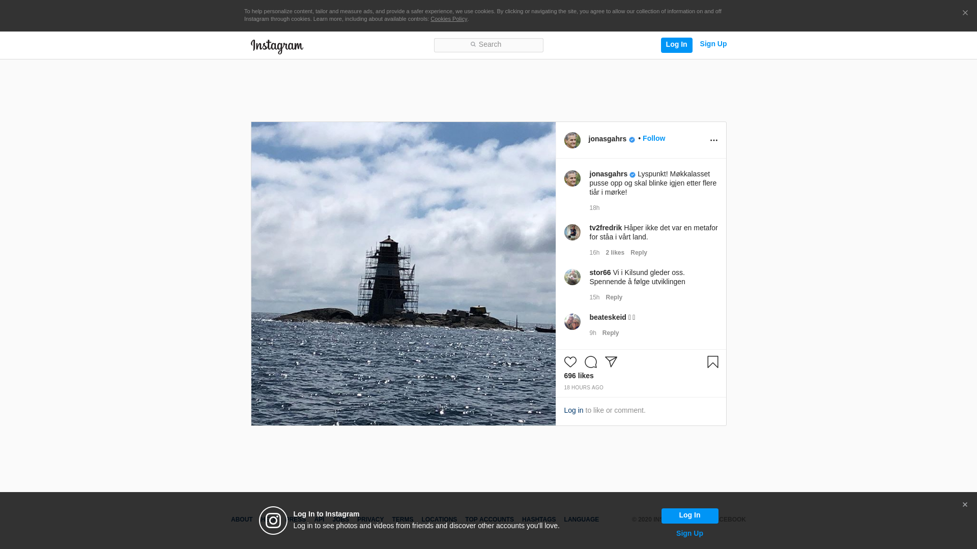The height and width of the screenshot is (549, 977).
Task: Click jonasgahrs username in post header
Action: [x=607, y=139]
